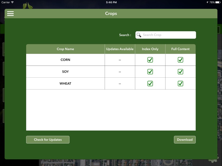Toggle the Index Only checkbox for SOY
The height and width of the screenshot is (166, 222).
[x=150, y=72]
